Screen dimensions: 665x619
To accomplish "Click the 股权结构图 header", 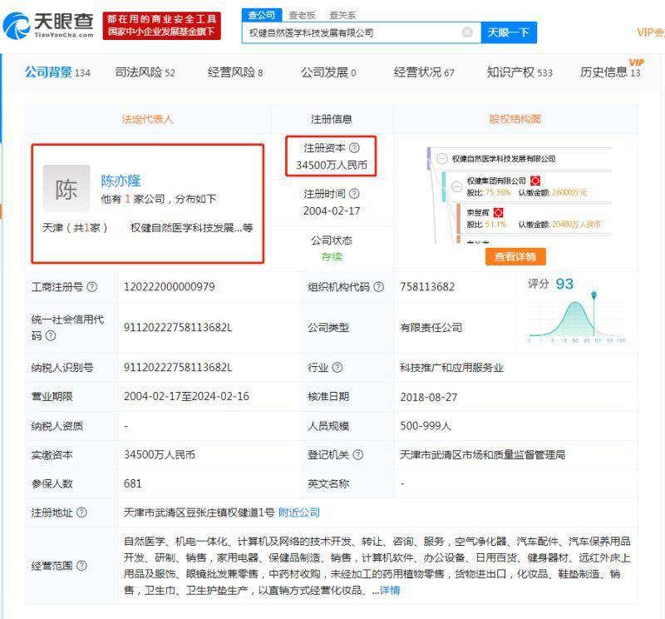I will [515, 119].
